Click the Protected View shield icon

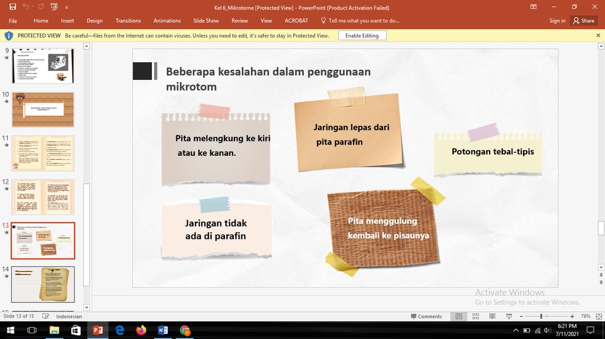point(8,36)
